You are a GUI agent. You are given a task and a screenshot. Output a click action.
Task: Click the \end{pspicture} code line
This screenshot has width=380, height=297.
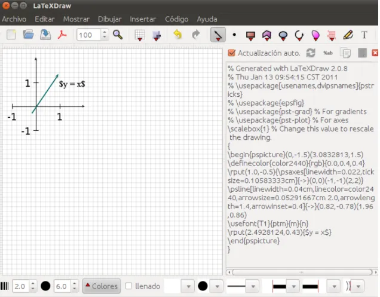[253, 241]
